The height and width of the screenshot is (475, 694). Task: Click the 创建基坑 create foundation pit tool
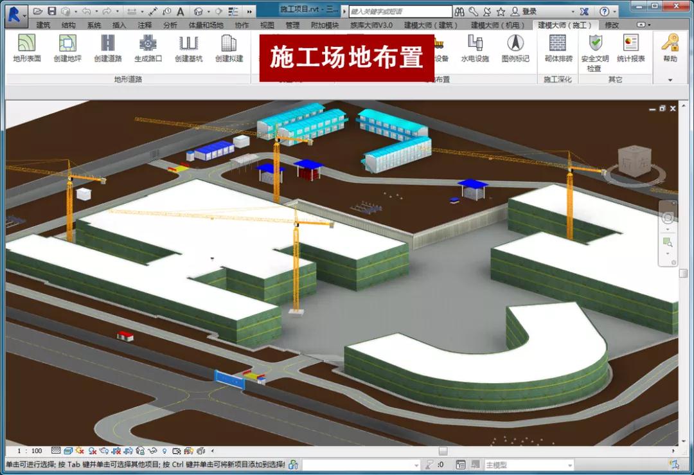click(x=188, y=48)
